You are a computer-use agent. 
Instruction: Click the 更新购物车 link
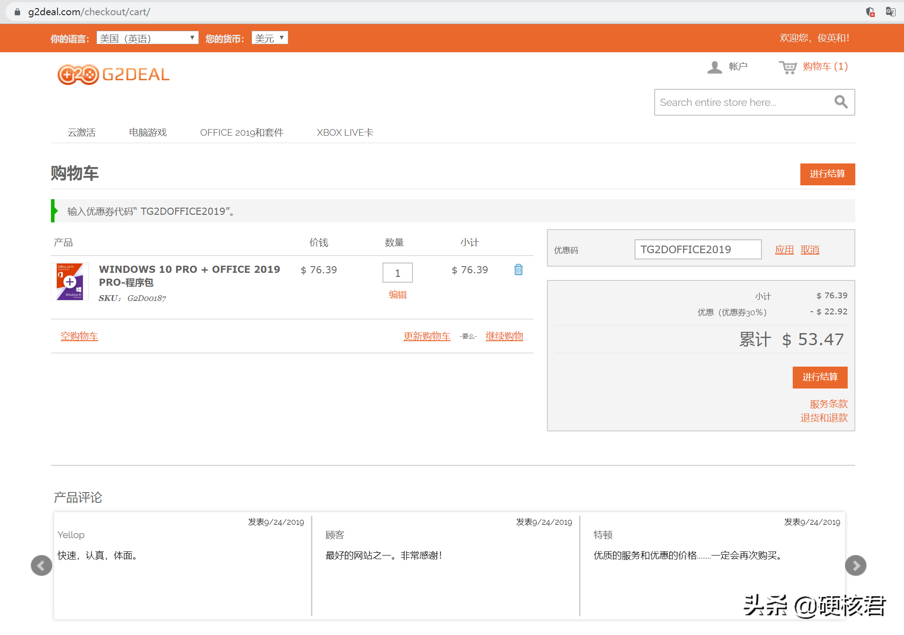(427, 336)
